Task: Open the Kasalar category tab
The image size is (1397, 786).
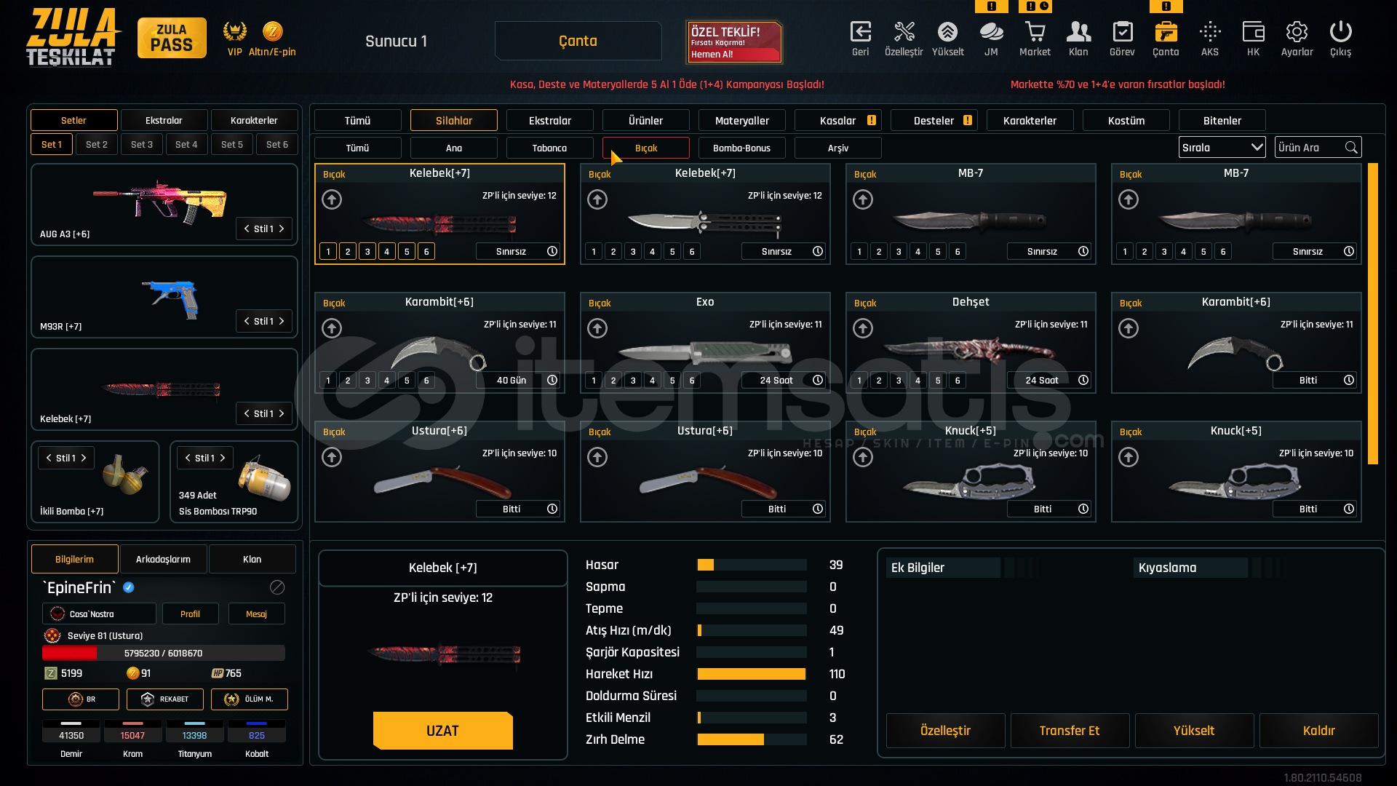Action: [837, 121]
